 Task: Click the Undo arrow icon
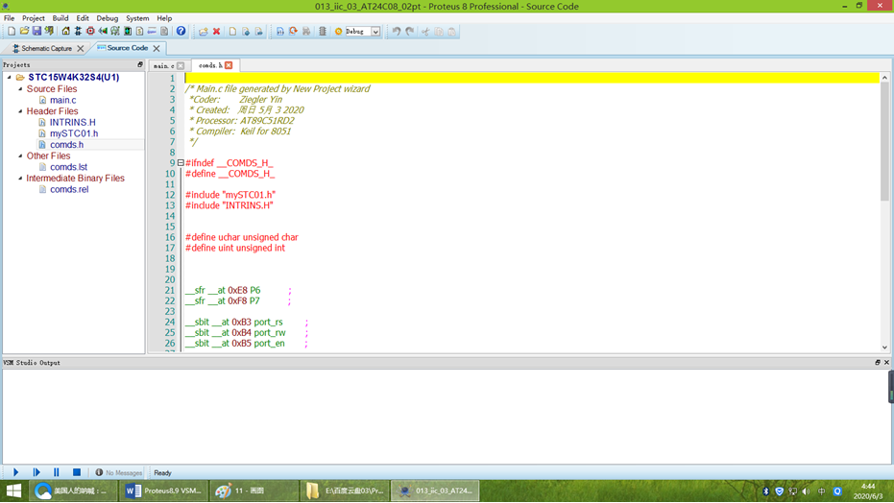coord(397,32)
